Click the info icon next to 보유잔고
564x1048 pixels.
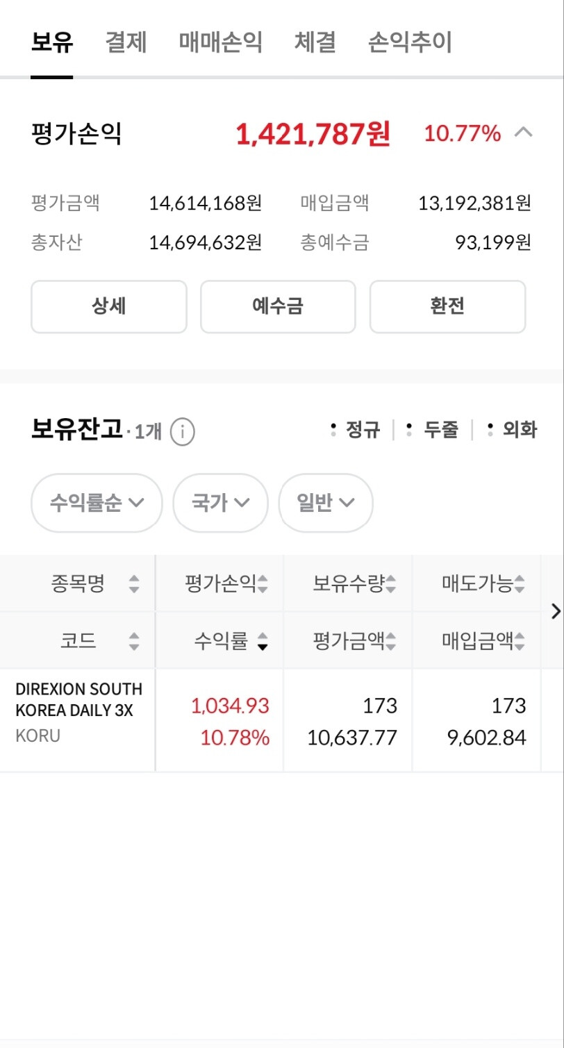click(182, 432)
